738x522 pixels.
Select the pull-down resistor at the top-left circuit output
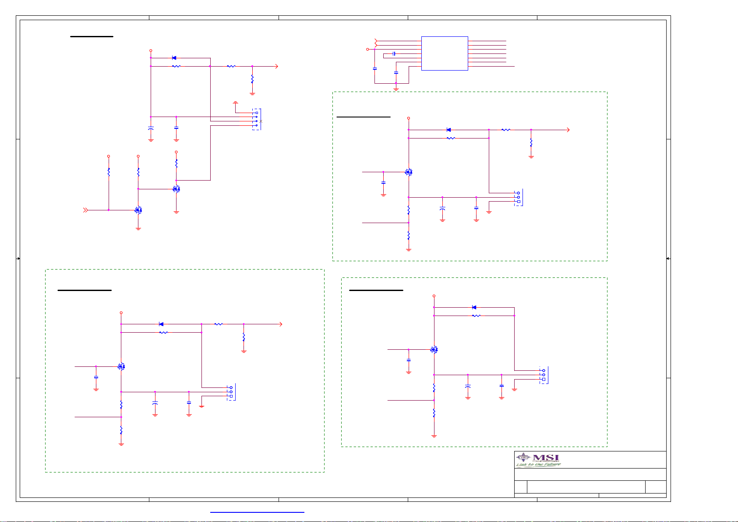point(252,79)
